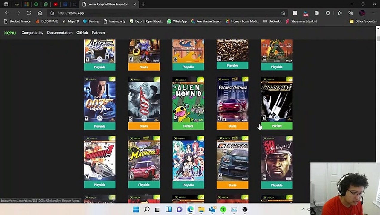380x215 pixels.
Task: Switch to the pinned WhatsApp tab
Action: pos(46,4)
